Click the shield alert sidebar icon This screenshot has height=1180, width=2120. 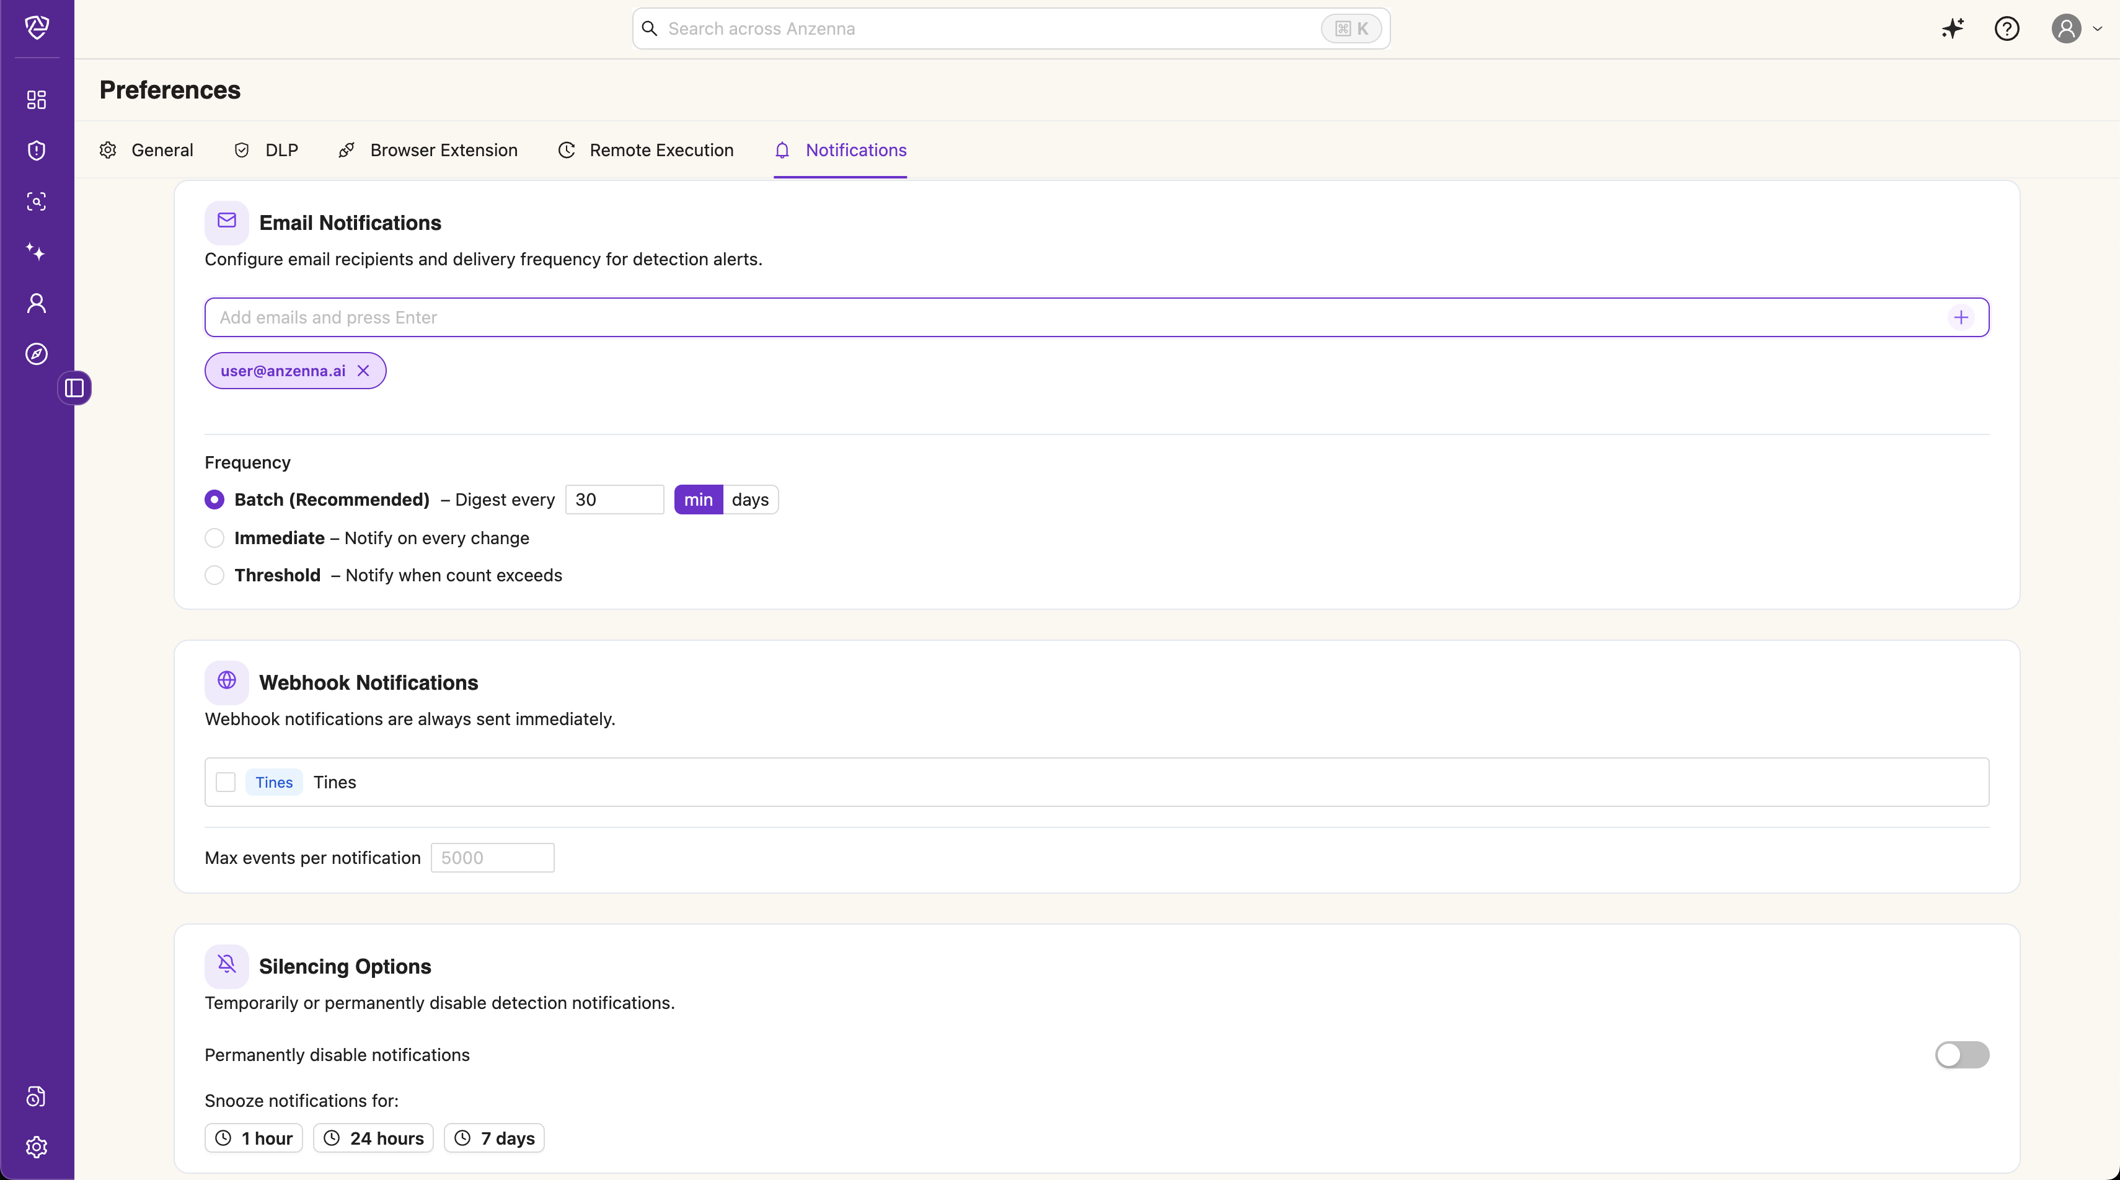click(36, 151)
